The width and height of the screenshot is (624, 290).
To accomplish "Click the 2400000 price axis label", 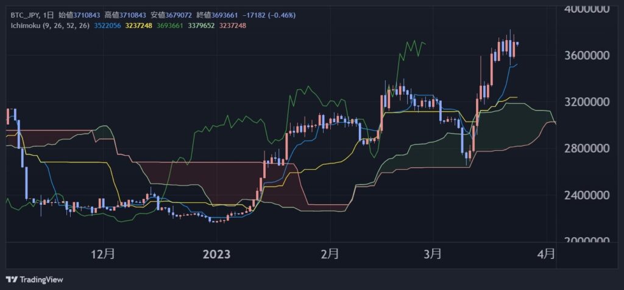I will (587, 195).
